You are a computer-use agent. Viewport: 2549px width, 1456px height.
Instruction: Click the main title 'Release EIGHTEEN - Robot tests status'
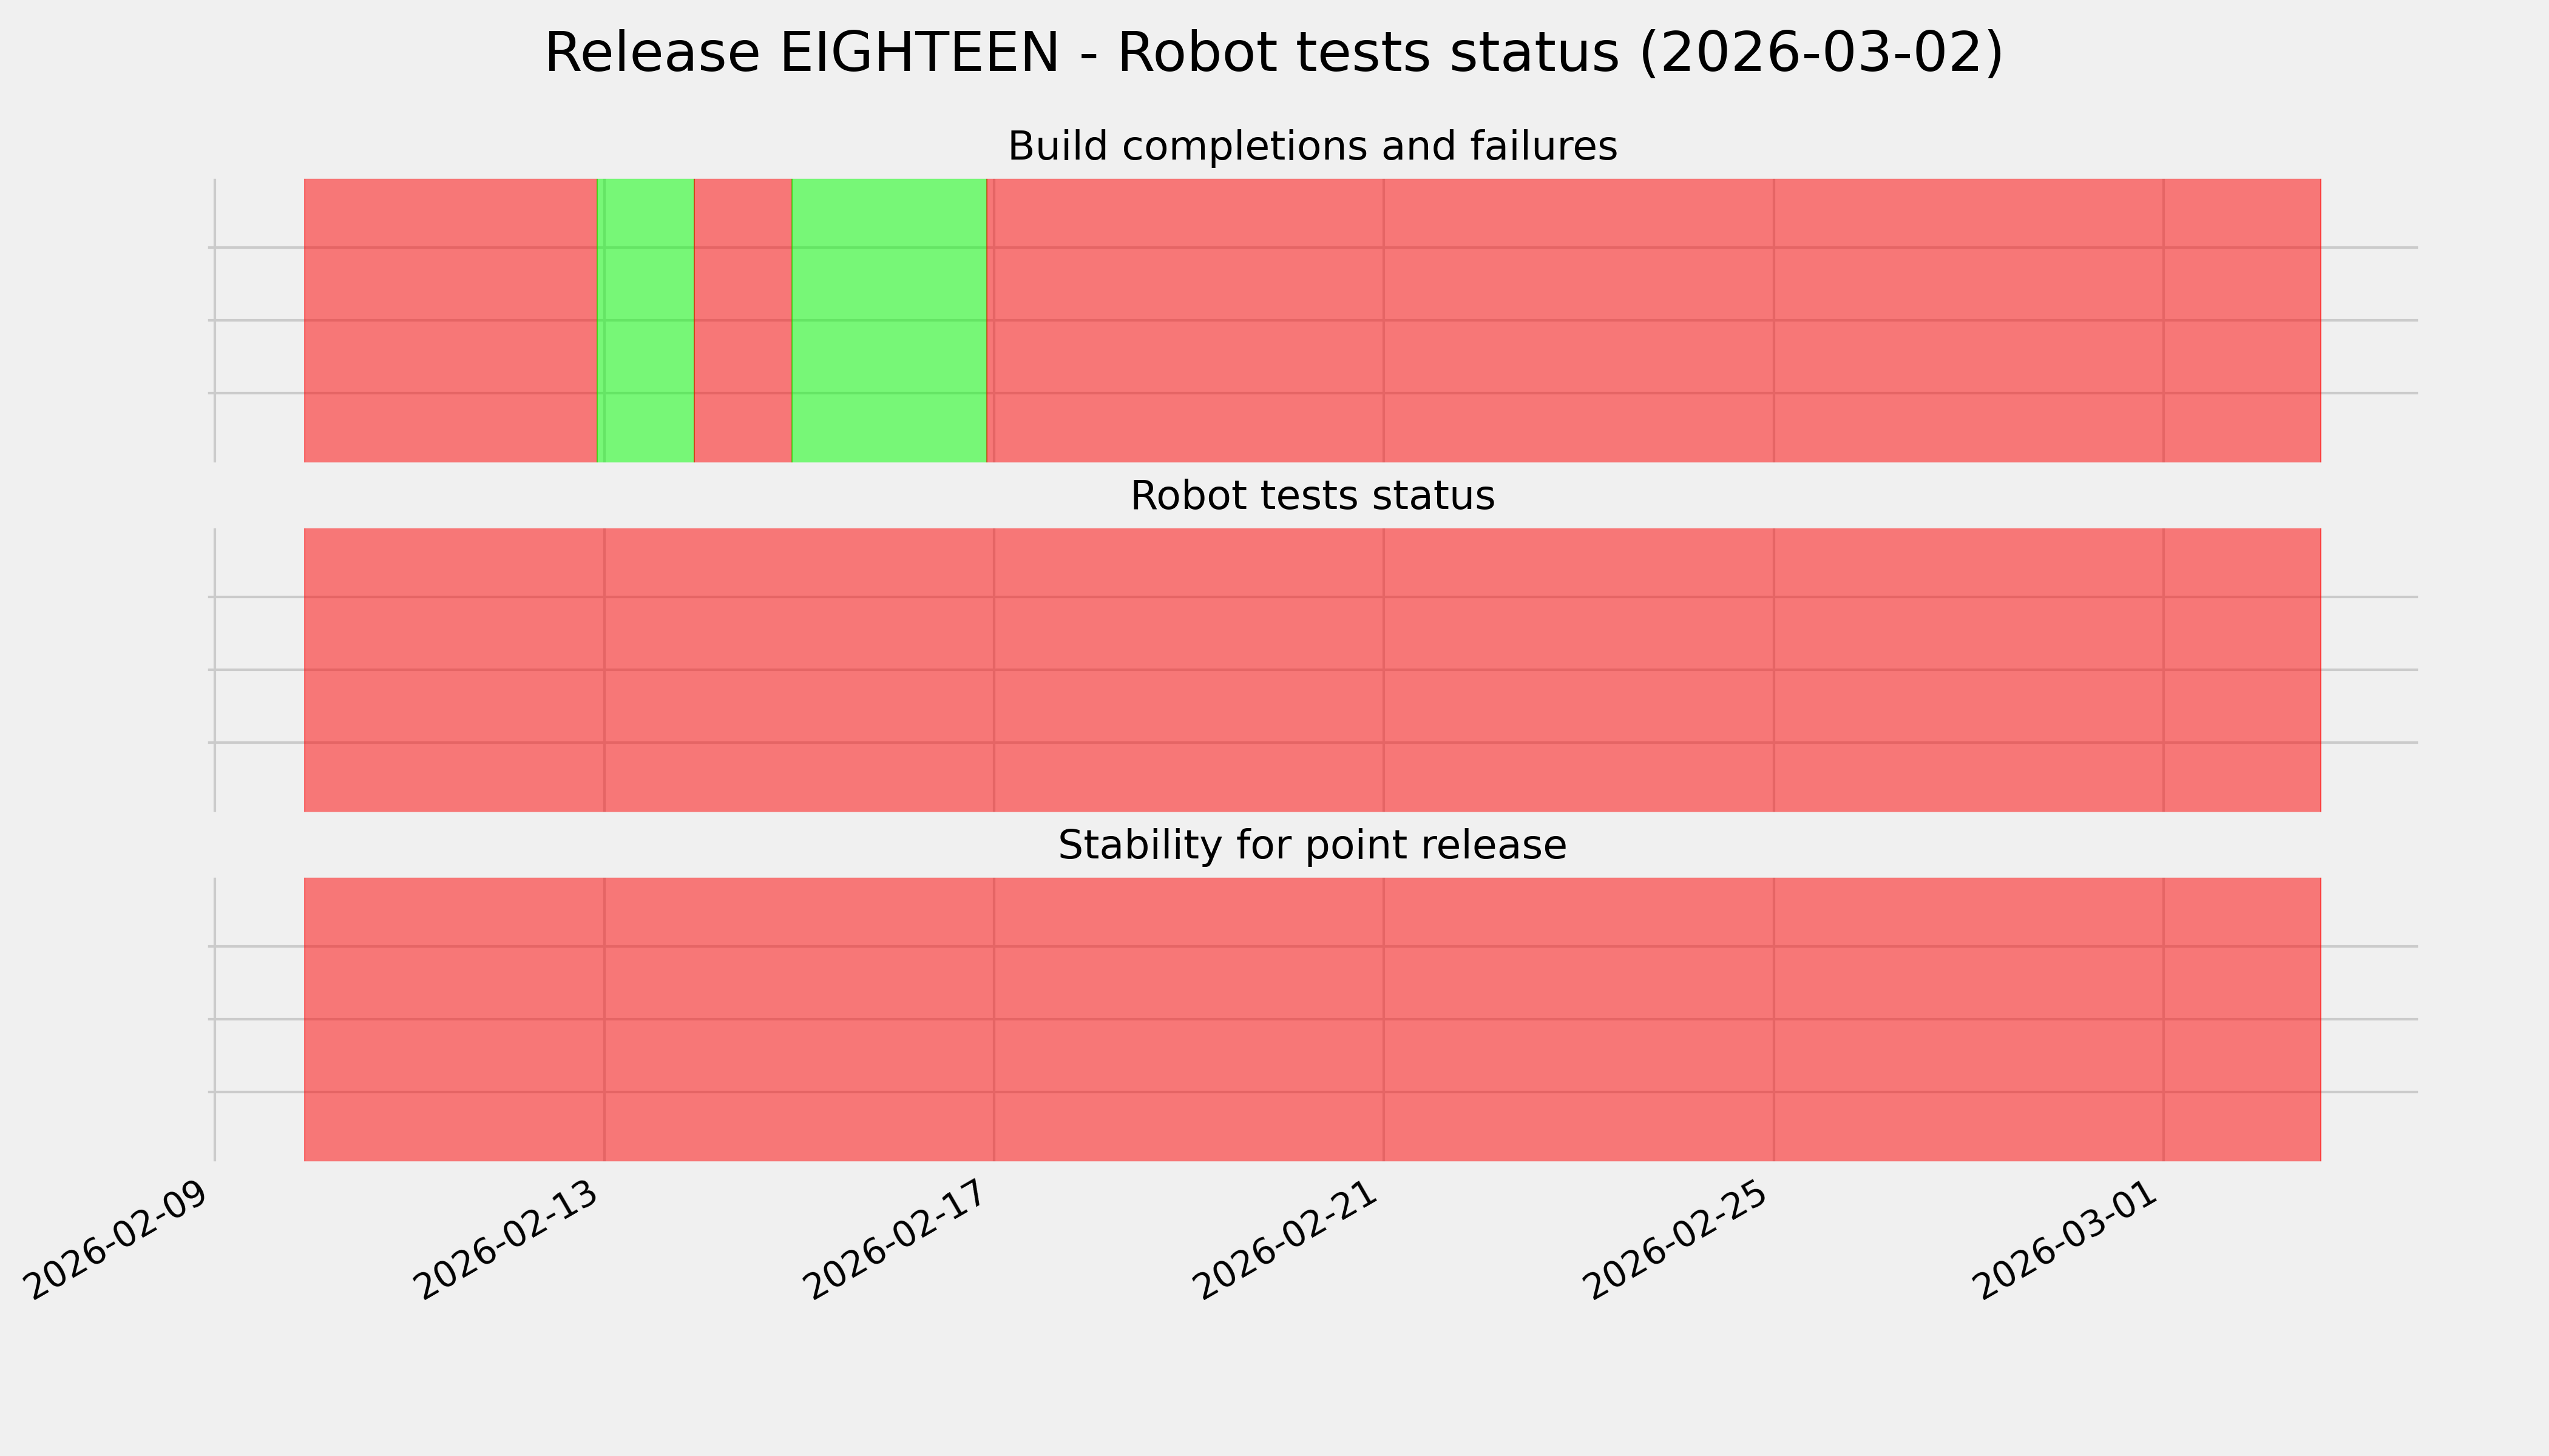(1273, 53)
